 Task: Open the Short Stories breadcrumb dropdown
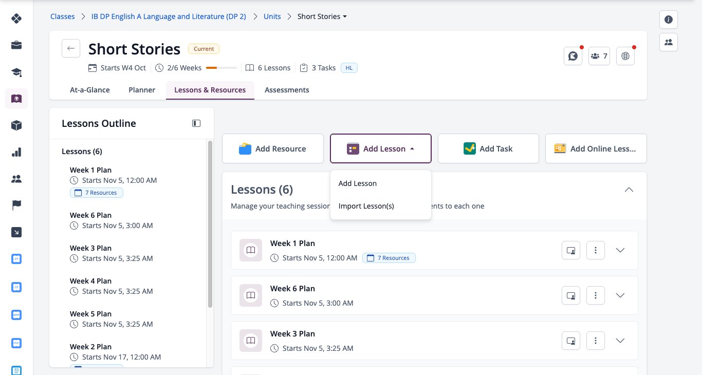322,16
